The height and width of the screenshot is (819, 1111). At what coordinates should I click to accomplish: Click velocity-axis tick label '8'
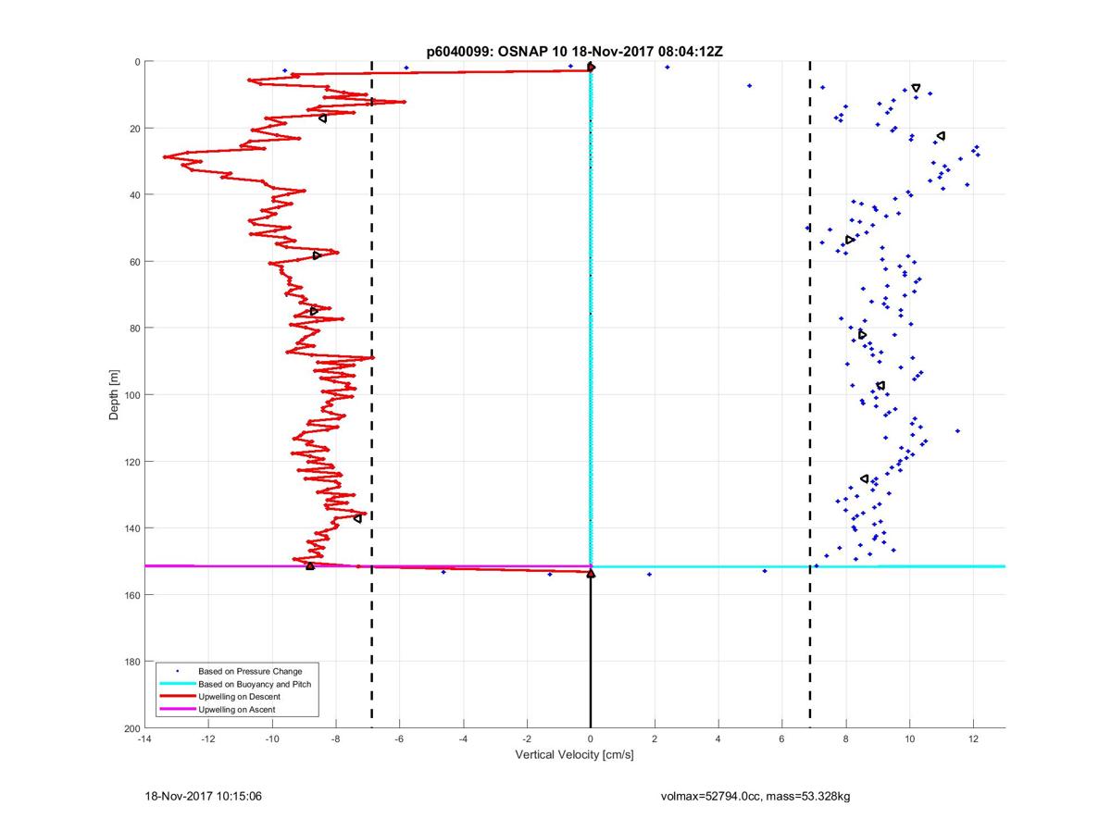click(846, 739)
